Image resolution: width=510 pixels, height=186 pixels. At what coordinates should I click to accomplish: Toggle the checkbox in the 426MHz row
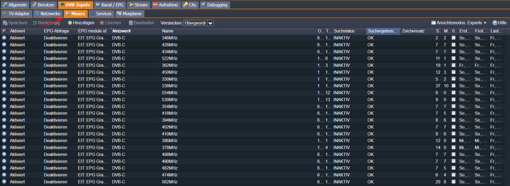(x=453, y=44)
